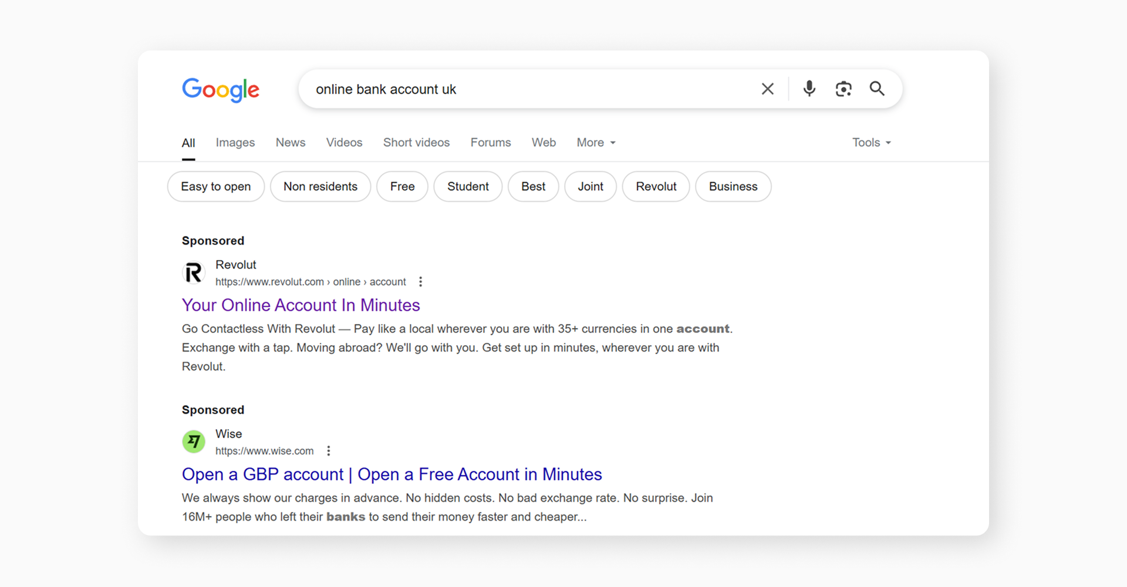Clear the search query with the X icon
The image size is (1127, 587).
[767, 89]
